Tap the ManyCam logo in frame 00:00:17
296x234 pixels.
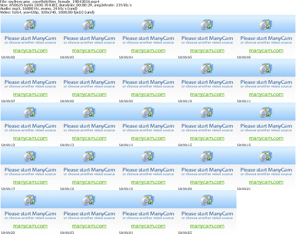point(30,156)
